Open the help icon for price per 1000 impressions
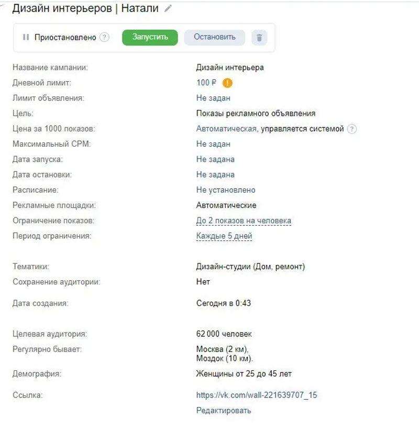The width and height of the screenshot is (419, 440). click(x=352, y=129)
